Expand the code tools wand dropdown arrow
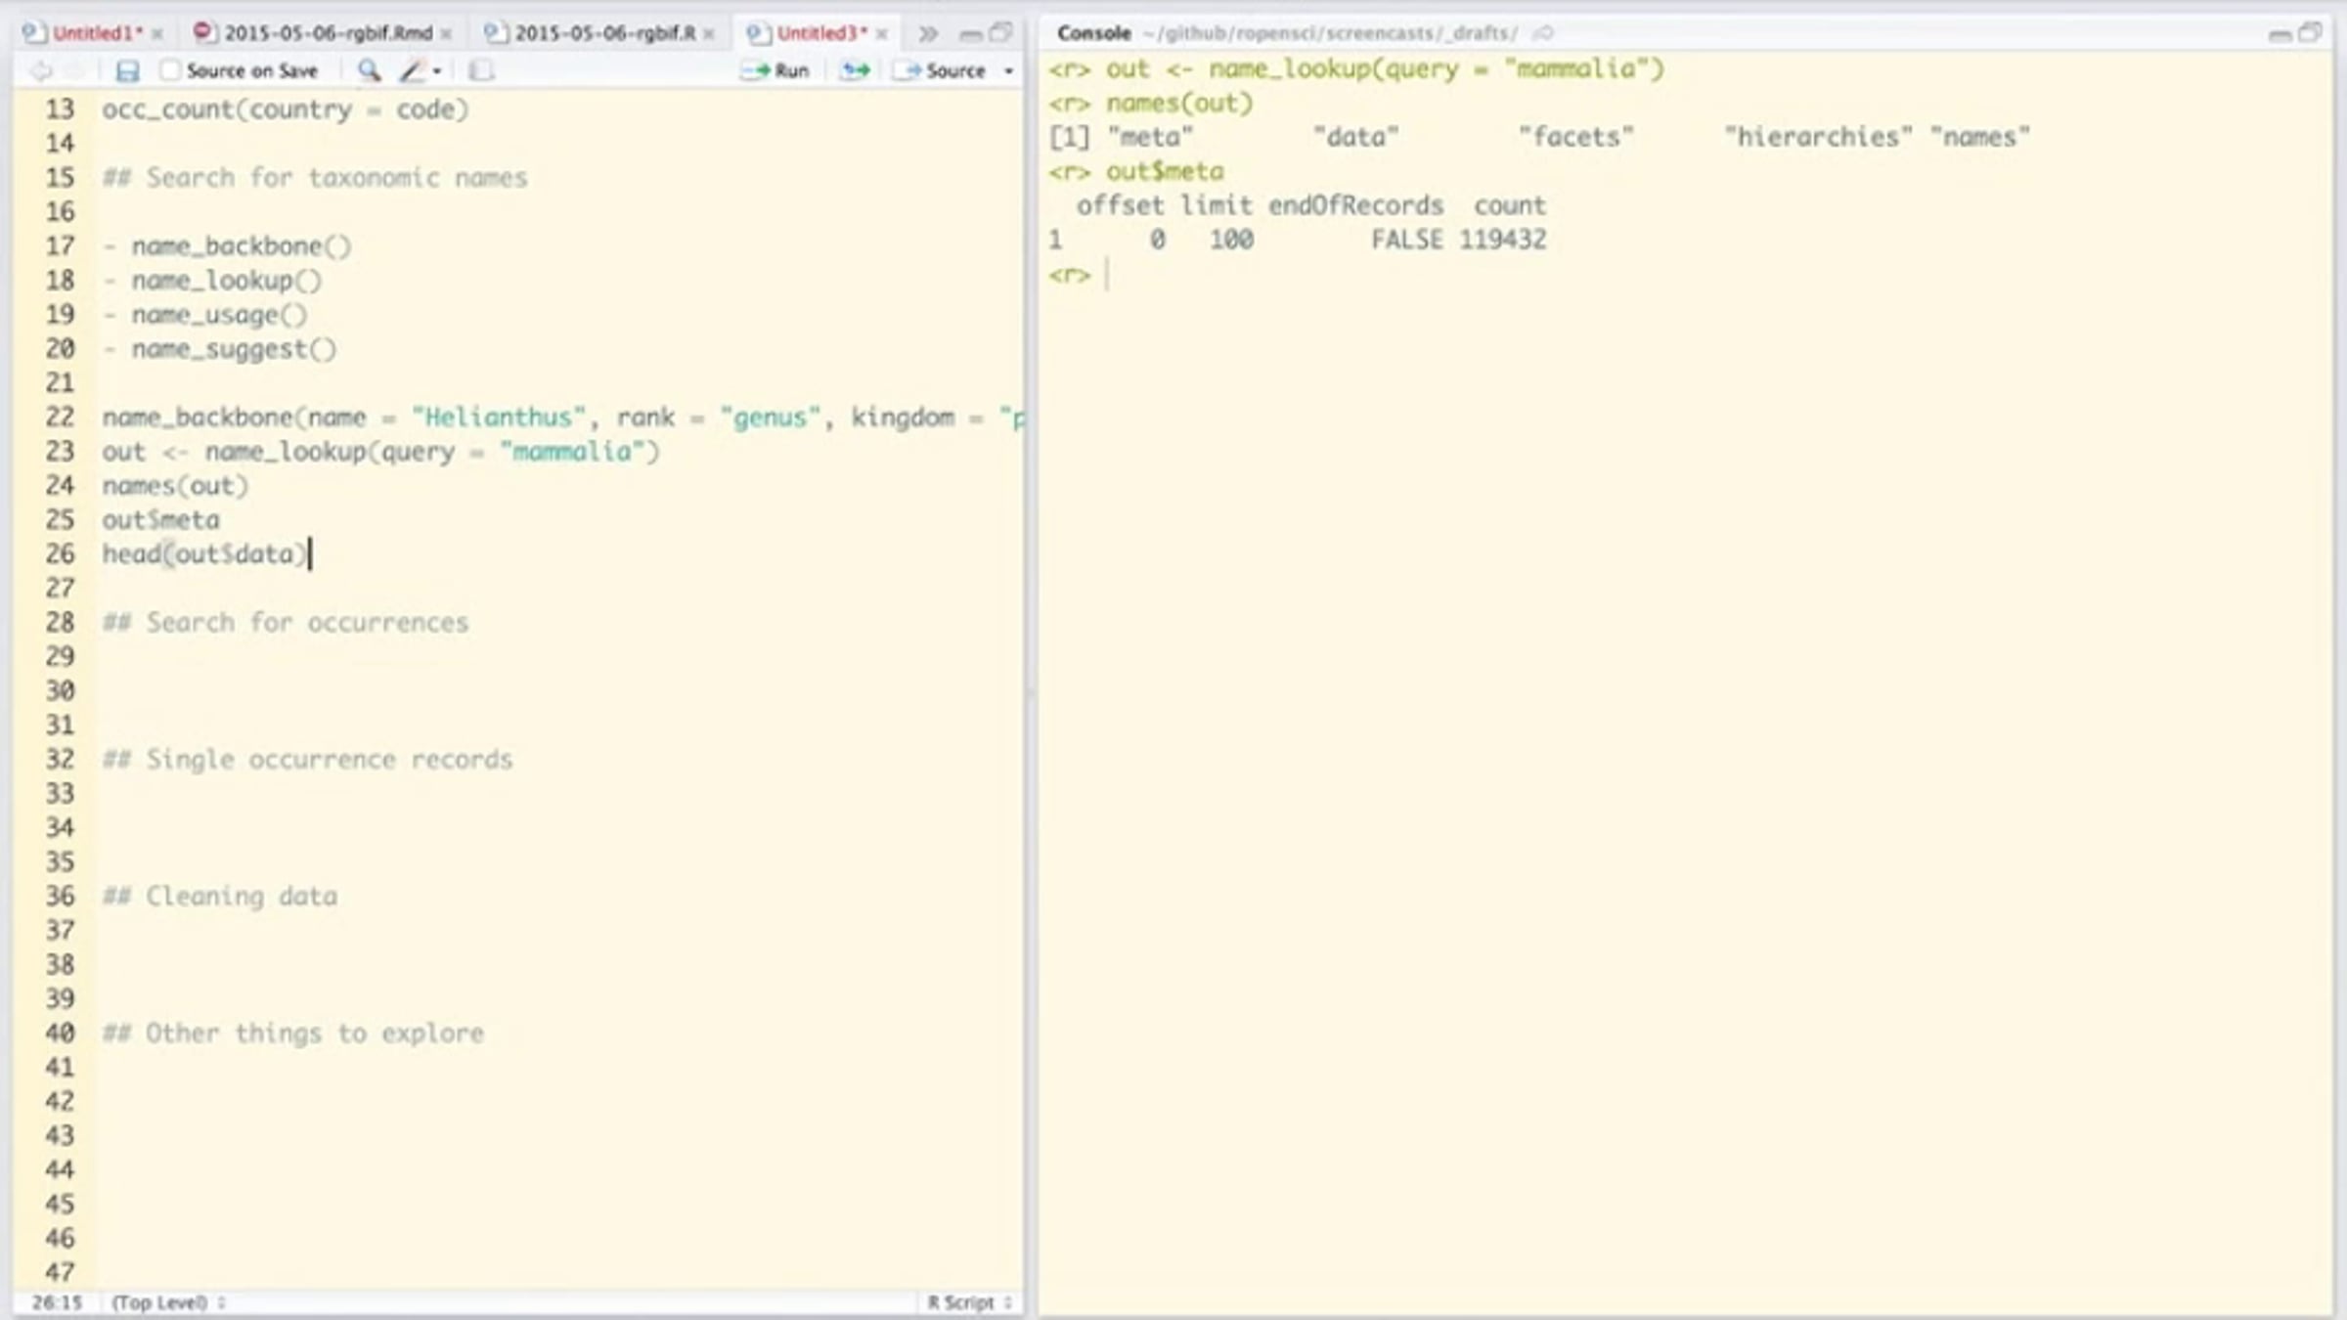The height and width of the screenshot is (1320, 2347). [x=437, y=71]
